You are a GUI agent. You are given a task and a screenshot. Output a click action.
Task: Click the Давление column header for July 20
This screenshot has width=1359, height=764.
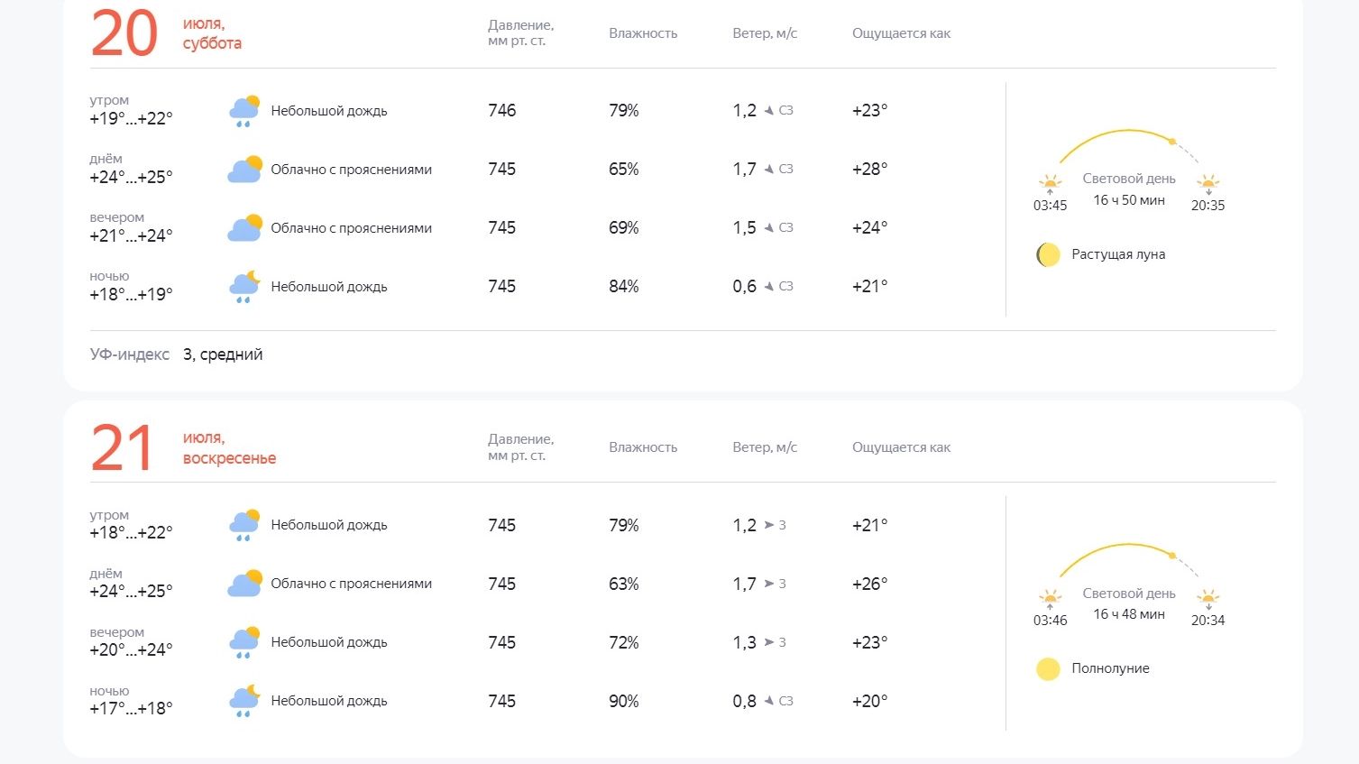point(520,32)
